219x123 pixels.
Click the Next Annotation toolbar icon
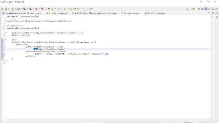[x=59, y=9]
